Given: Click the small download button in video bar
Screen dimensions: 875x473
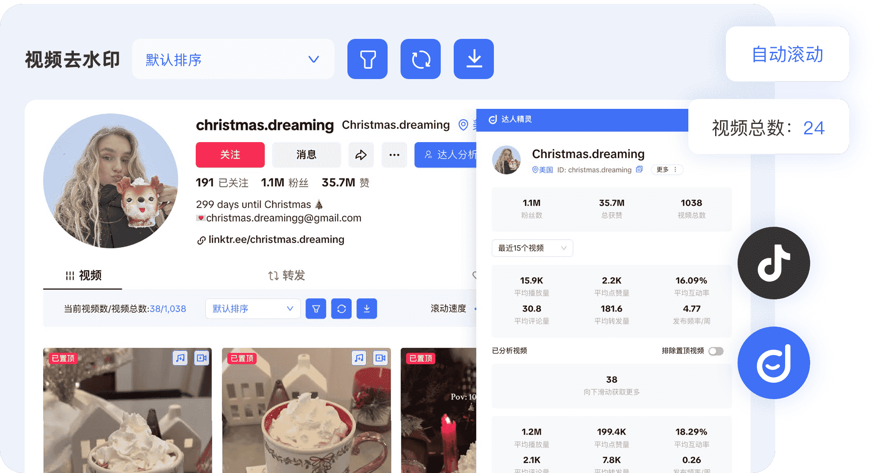Looking at the screenshot, I should pos(366,308).
